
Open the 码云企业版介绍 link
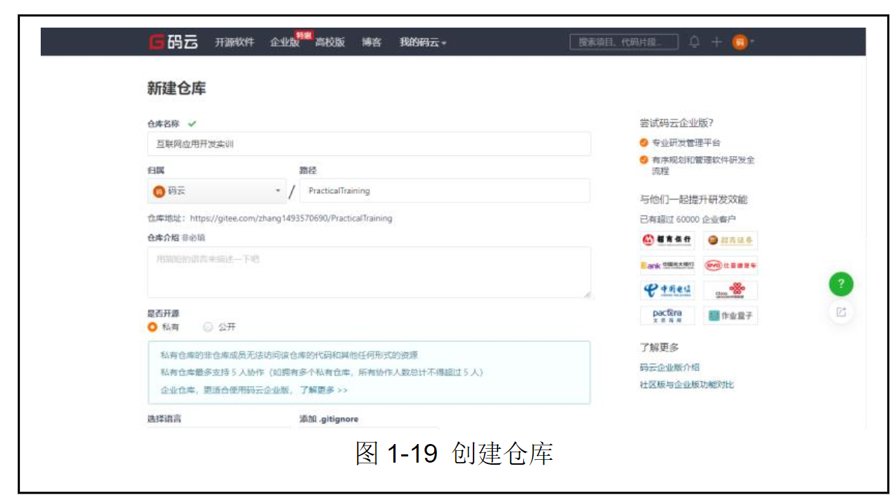click(x=670, y=367)
